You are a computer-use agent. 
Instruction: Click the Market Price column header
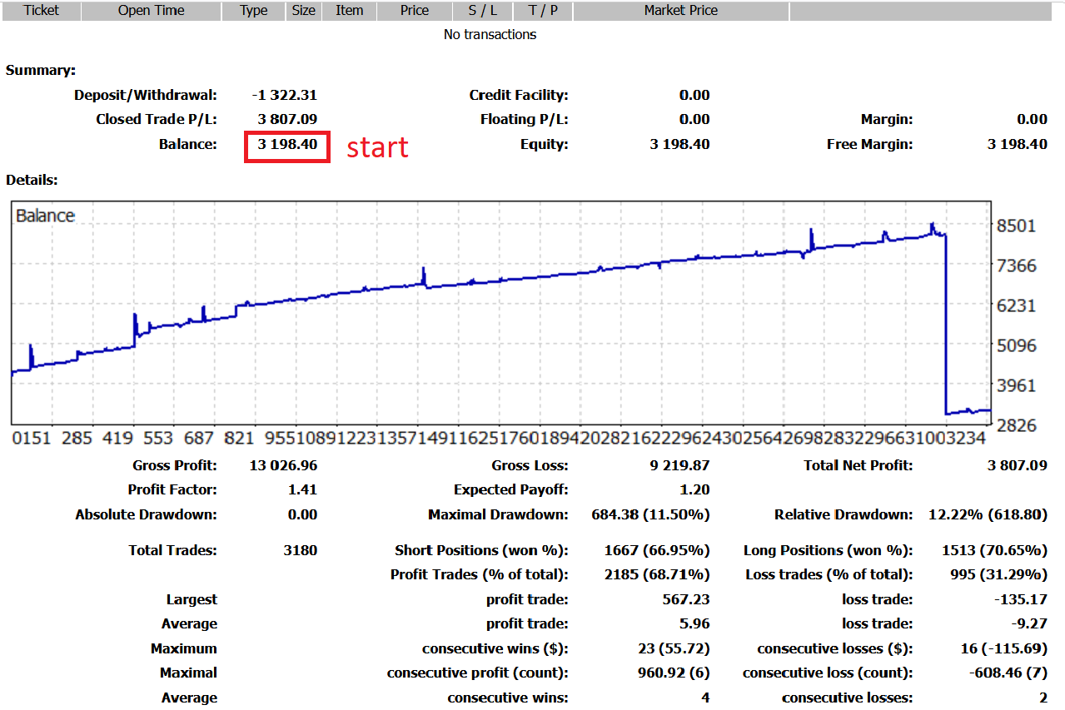point(681,11)
